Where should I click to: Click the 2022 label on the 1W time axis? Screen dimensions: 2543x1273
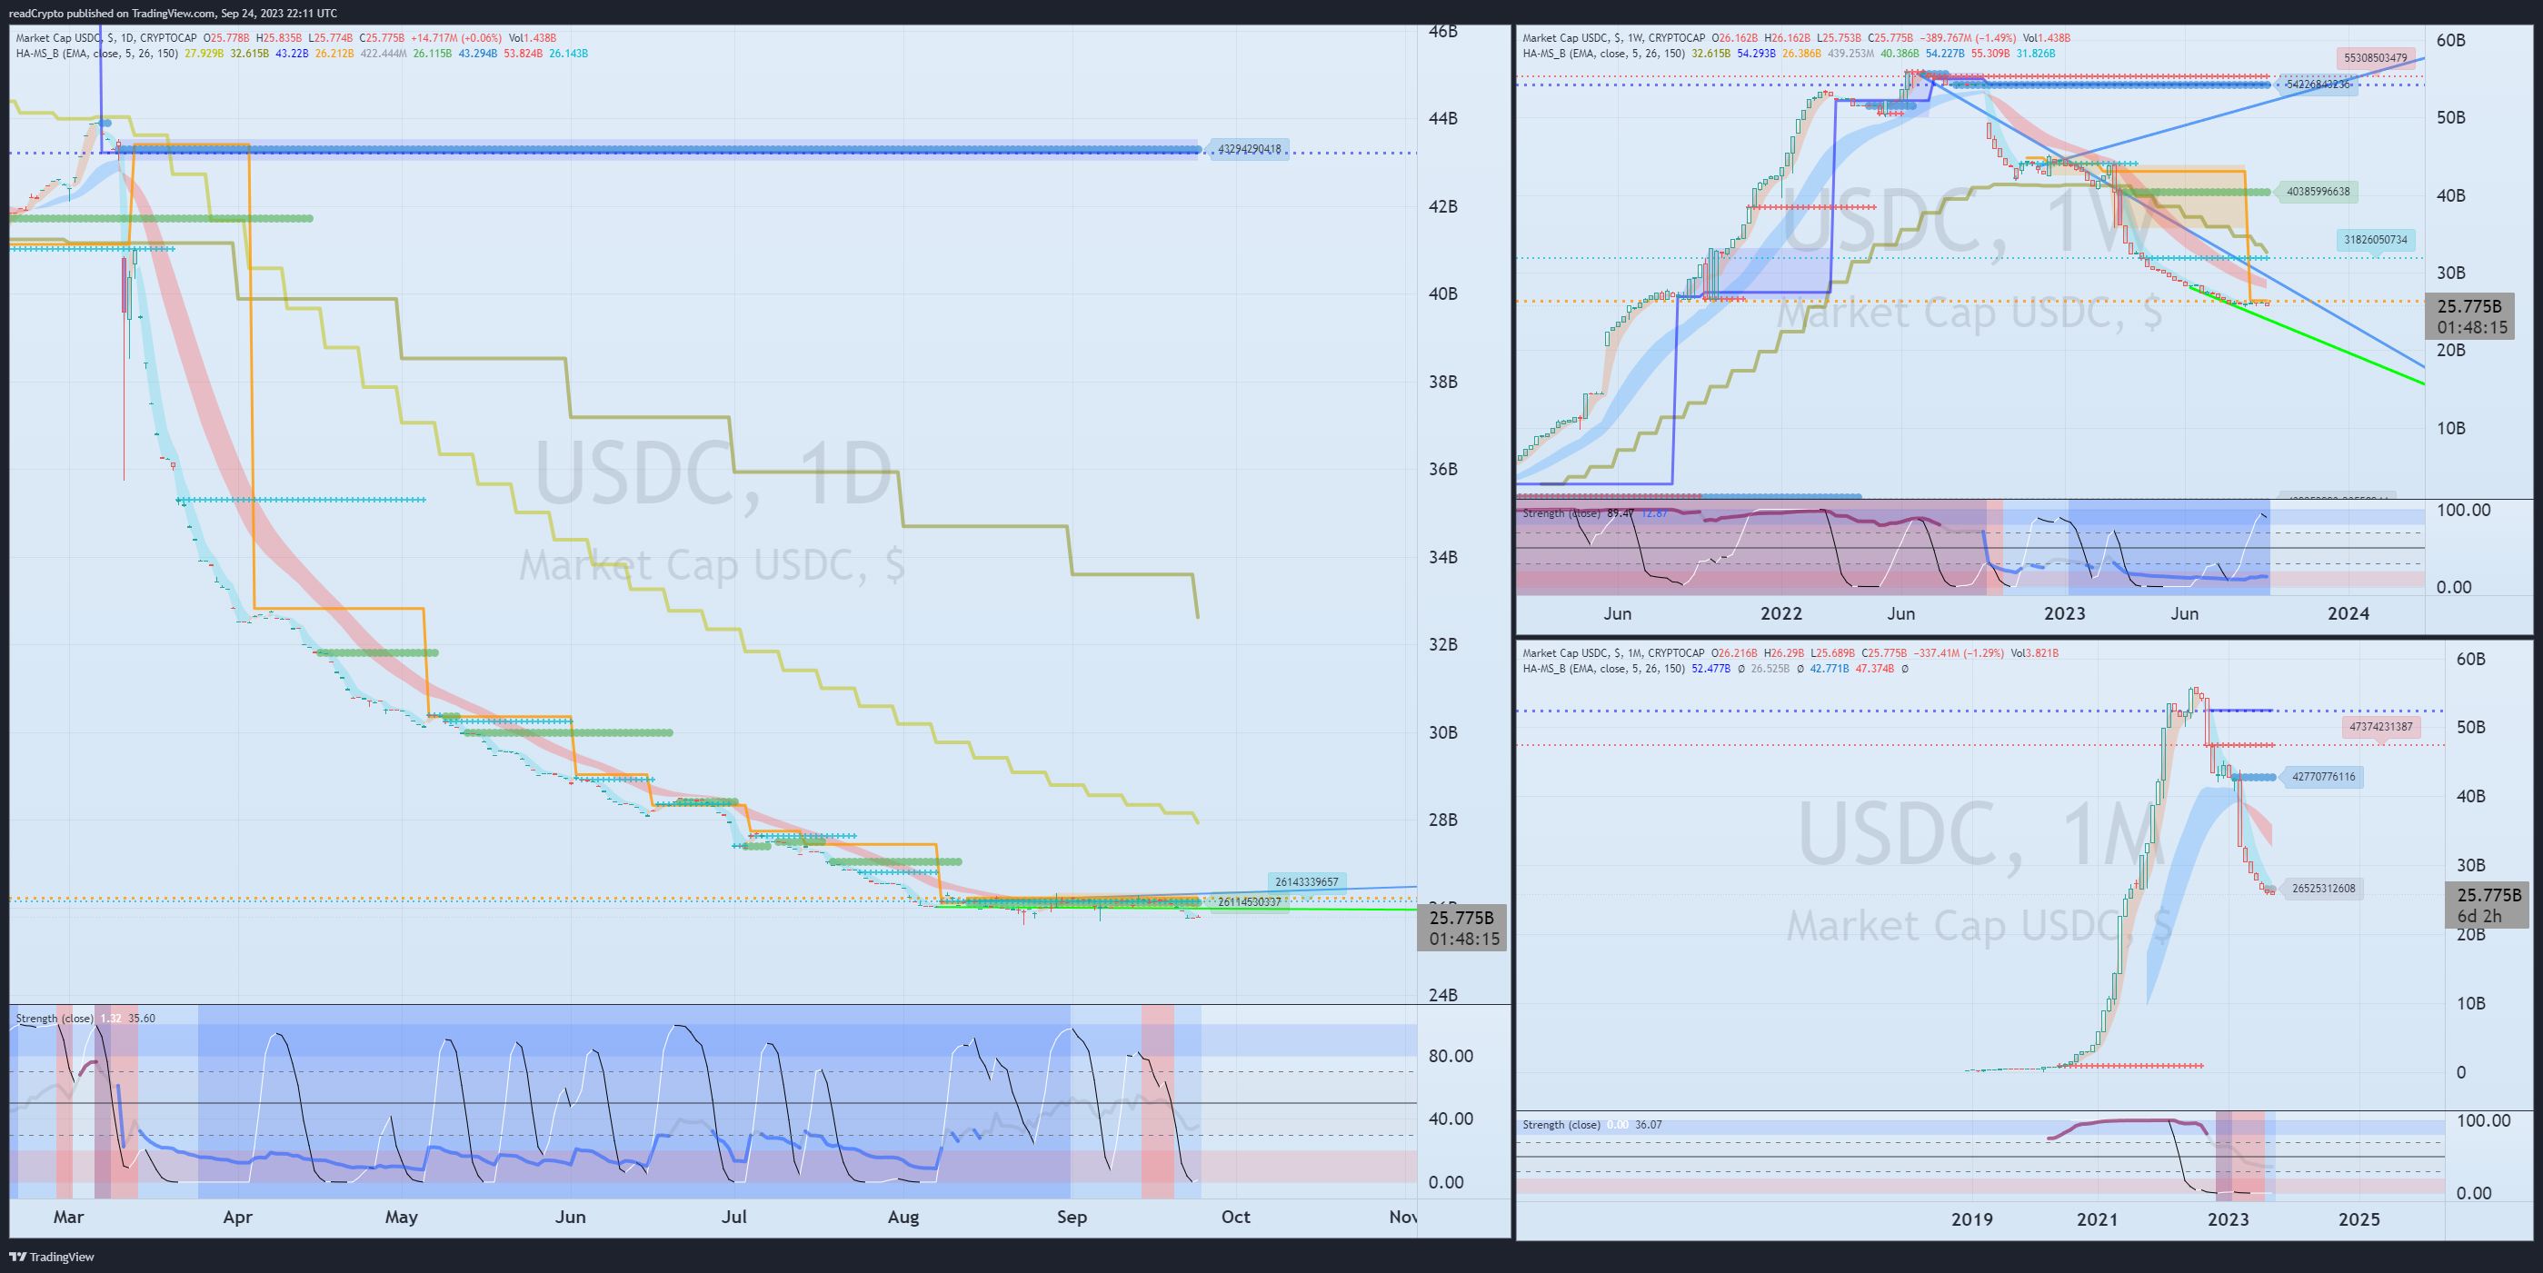[x=1780, y=614]
